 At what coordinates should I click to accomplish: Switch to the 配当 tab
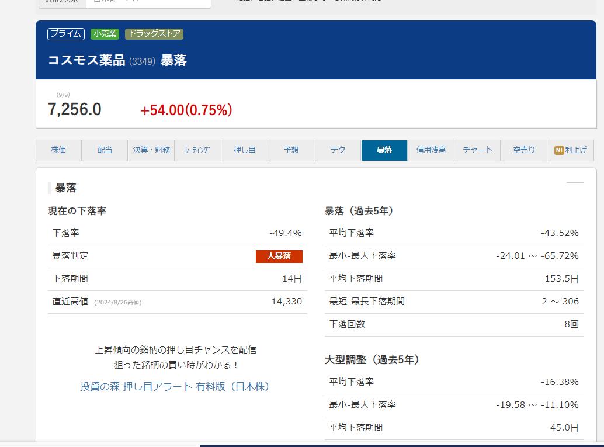(105, 150)
